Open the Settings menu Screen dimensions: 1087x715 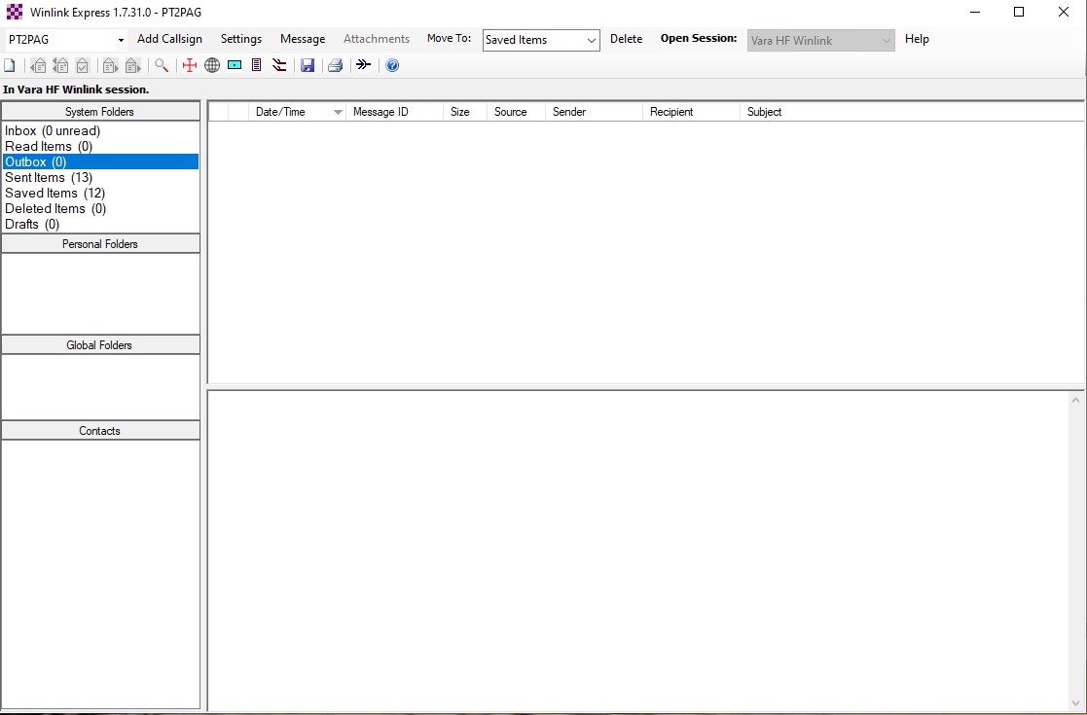241,39
